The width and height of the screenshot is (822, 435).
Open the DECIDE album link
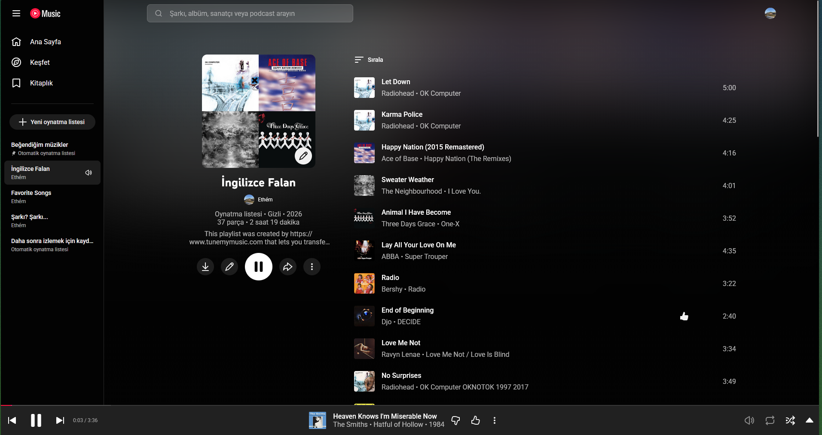tap(409, 322)
